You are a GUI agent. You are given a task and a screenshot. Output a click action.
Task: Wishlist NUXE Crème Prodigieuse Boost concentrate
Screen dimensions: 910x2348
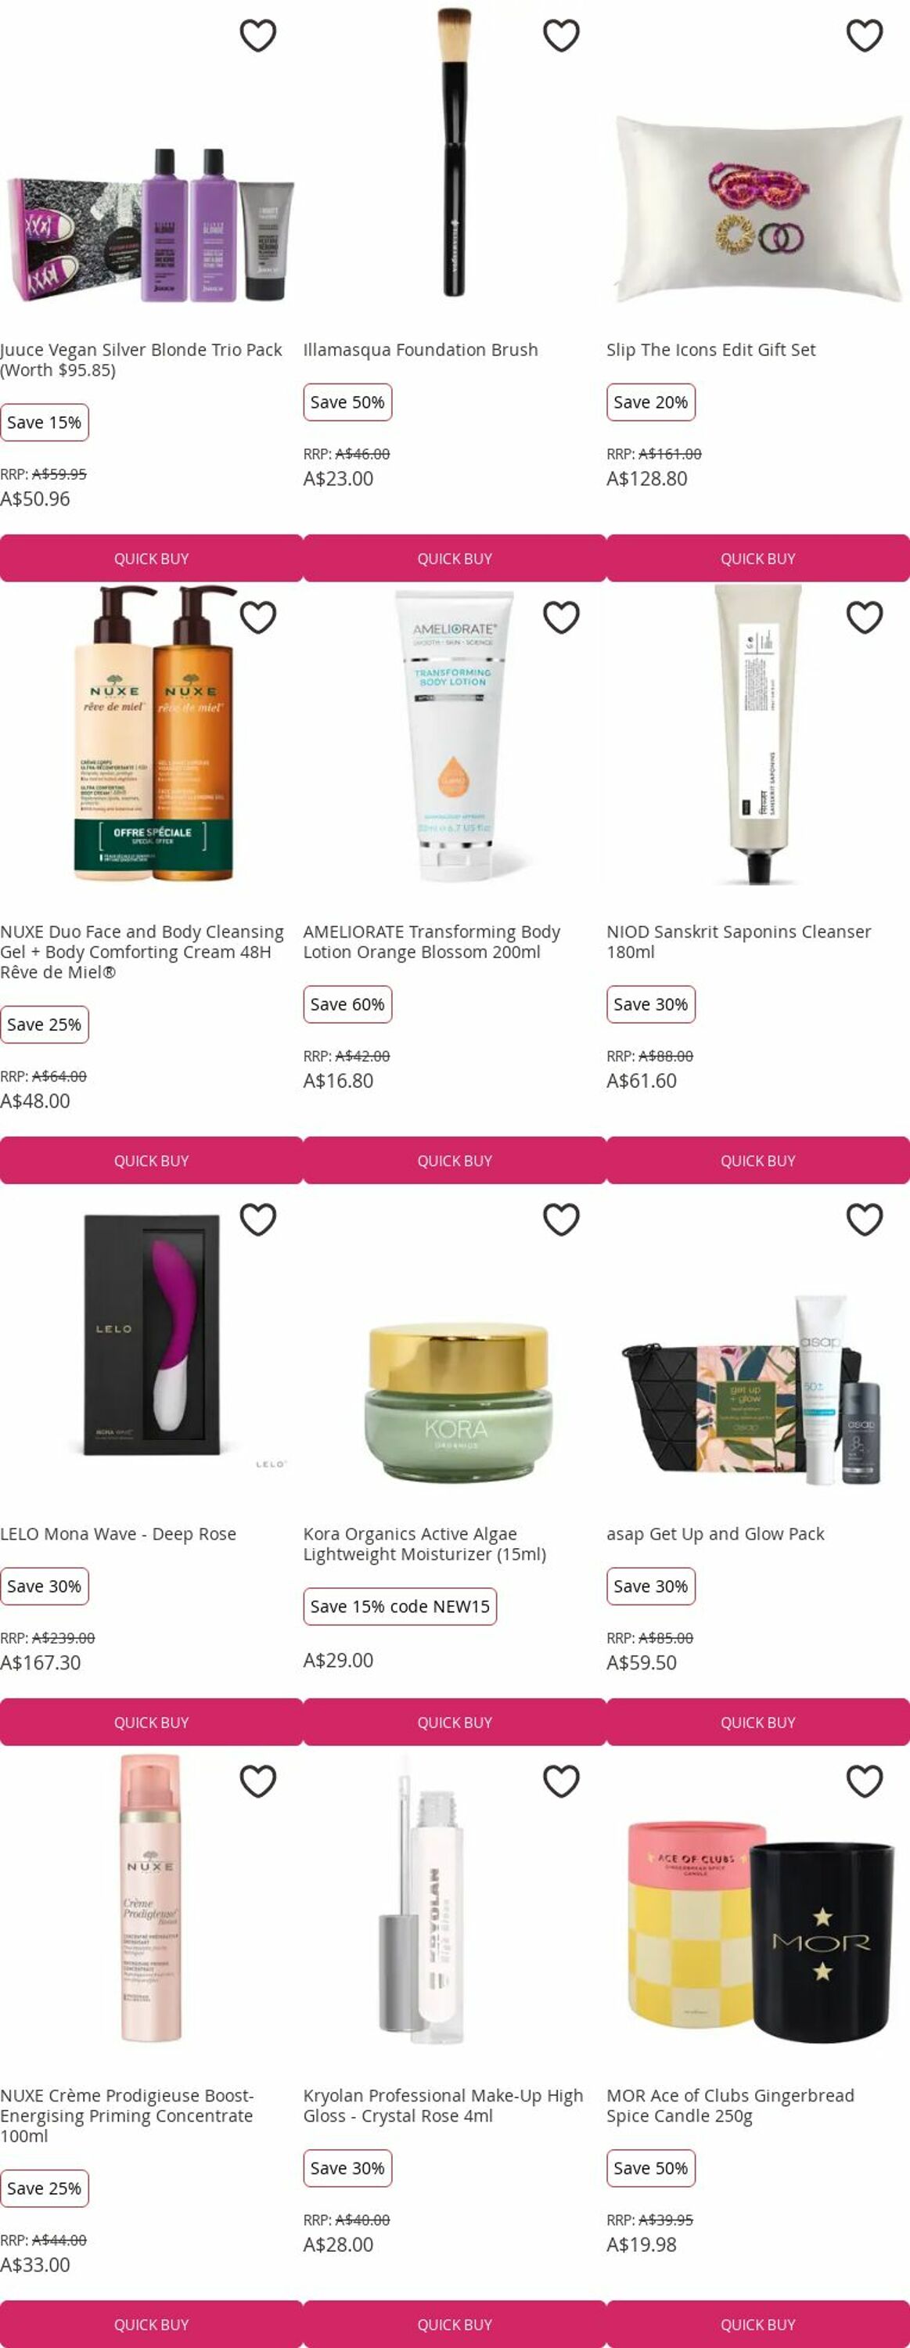(x=257, y=1781)
